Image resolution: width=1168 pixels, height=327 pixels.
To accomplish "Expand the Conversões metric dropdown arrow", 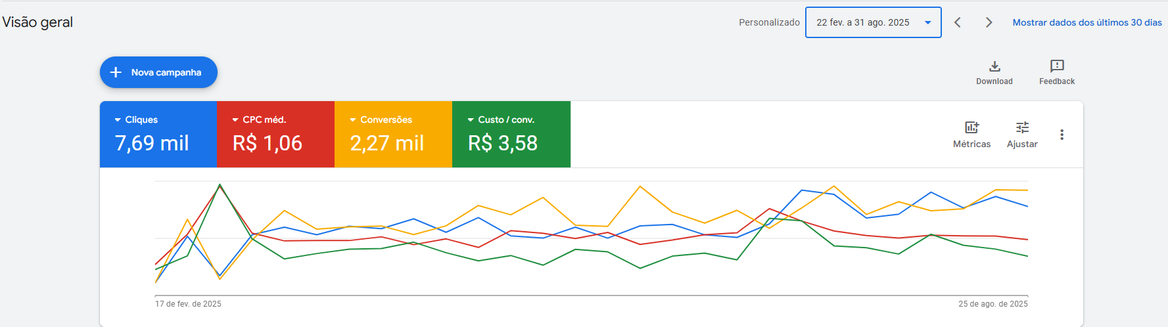I will tap(353, 120).
